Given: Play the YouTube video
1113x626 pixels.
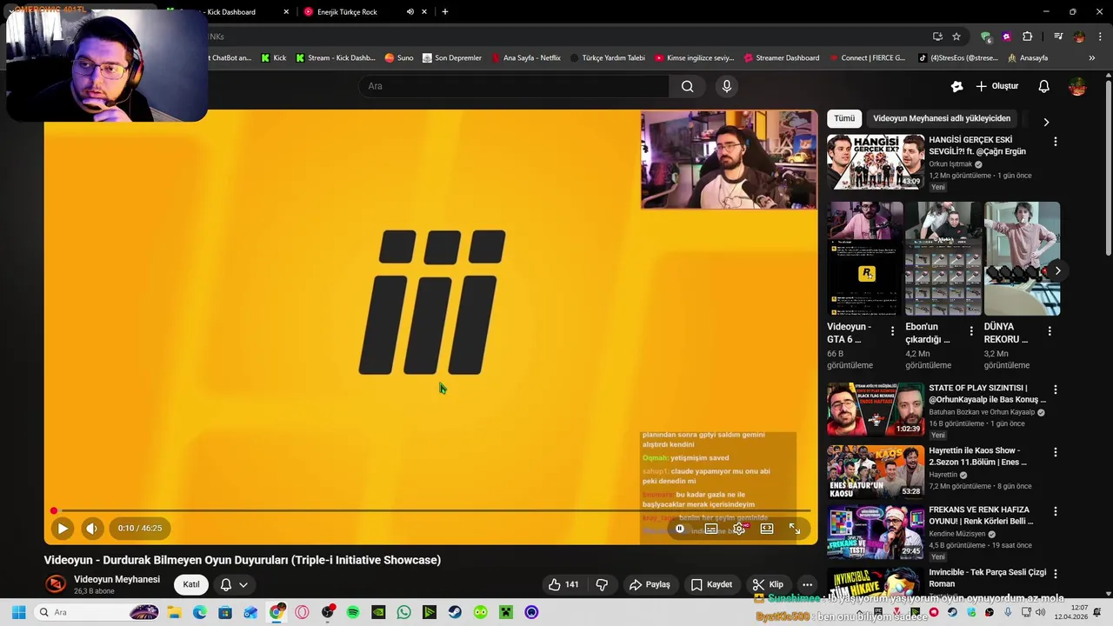Looking at the screenshot, I should (63, 528).
